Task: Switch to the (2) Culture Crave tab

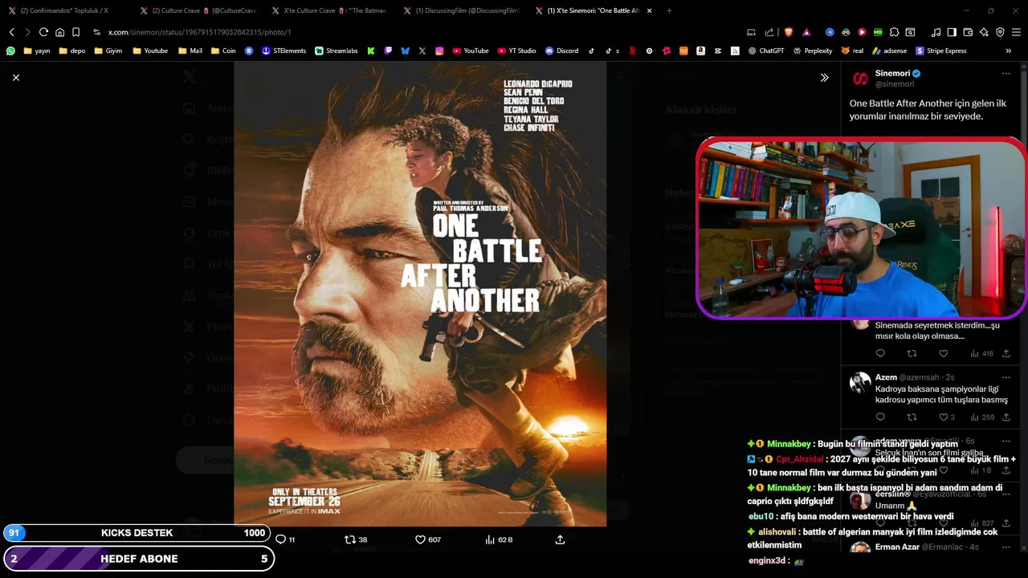Action: coord(198,10)
